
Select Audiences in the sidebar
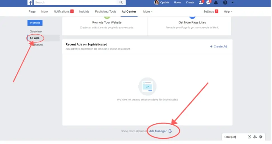[36, 45]
